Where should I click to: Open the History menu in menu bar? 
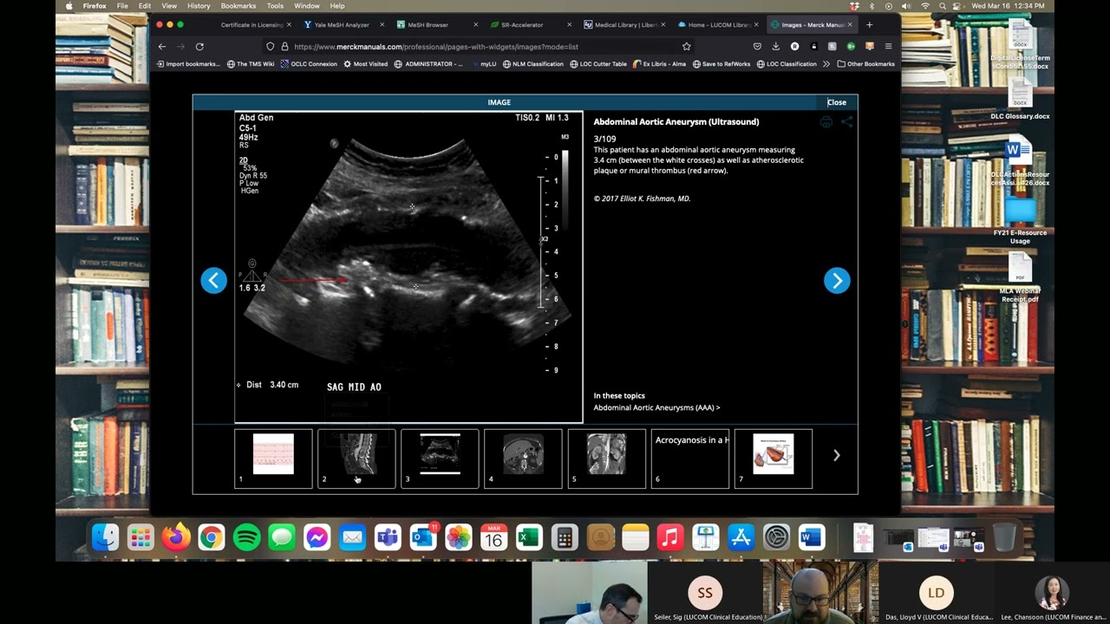tap(199, 6)
